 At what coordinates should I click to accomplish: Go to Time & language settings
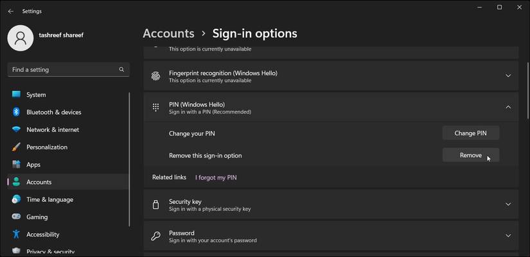pyautogui.click(x=49, y=199)
